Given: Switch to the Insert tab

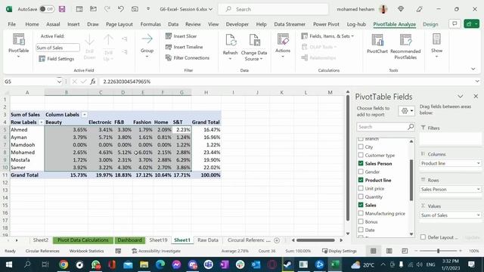Looking at the screenshot, I should tap(73, 24).
